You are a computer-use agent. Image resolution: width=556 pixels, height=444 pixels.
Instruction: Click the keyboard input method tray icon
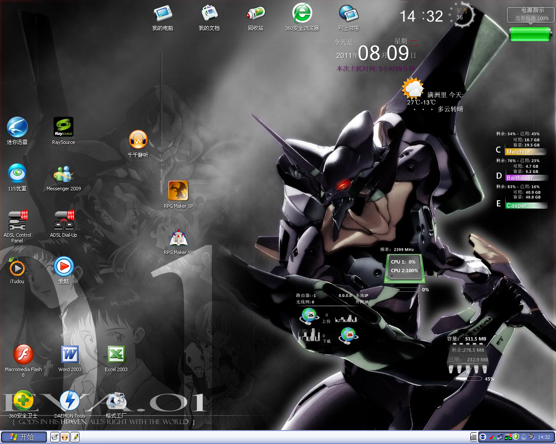pyautogui.click(x=473, y=437)
